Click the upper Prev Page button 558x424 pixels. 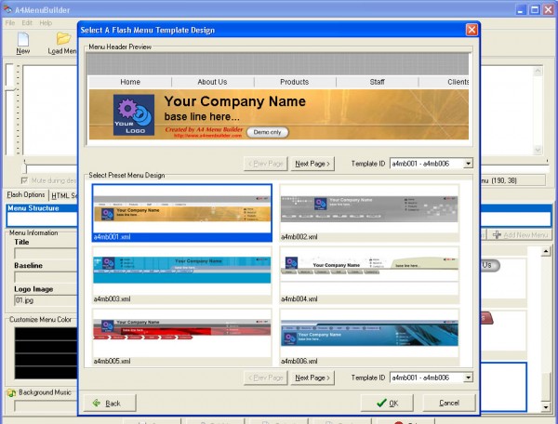[266, 164]
